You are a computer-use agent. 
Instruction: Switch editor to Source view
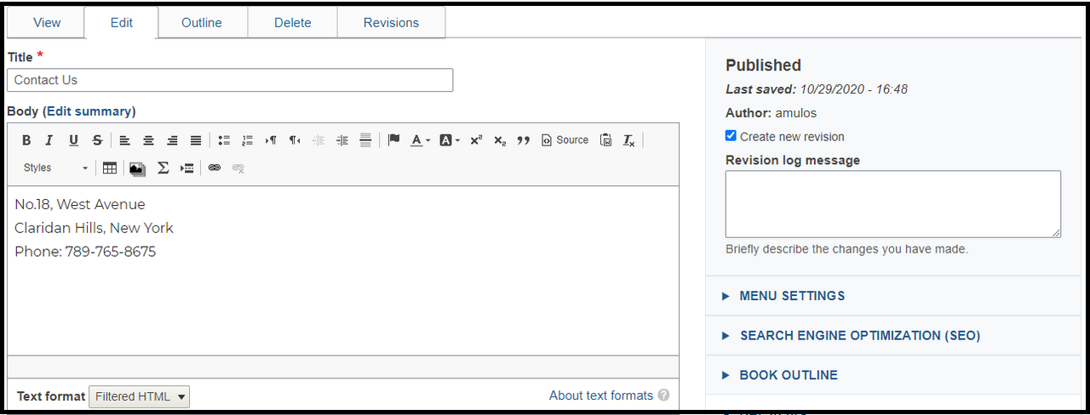point(565,140)
